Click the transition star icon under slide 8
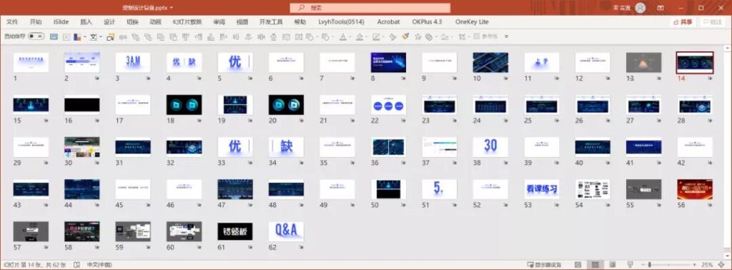Viewport: 732px width, 270px height. tap(404, 79)
